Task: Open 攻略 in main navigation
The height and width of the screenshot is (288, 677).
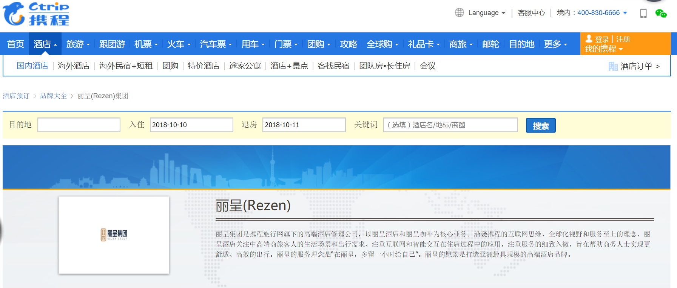Action: [349, 44]
